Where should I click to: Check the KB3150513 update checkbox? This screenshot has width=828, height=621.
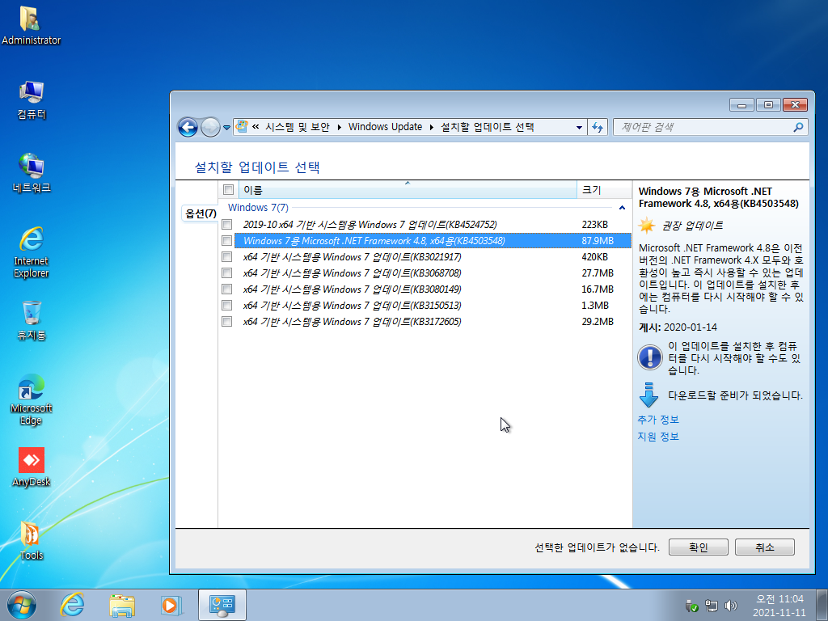click(x=227, y=305)
